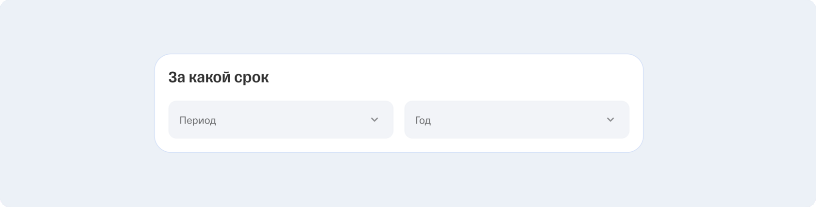The height and width of the screenshot is (207, 816).
Task: Toggle the Год list with its chevron
Action: pos(610,120)
